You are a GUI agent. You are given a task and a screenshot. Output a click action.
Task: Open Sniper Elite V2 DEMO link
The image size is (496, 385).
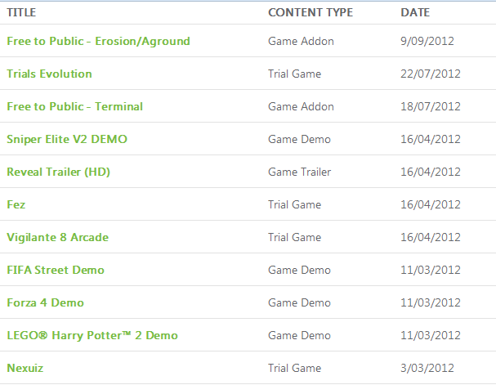[x=67, y=139]
